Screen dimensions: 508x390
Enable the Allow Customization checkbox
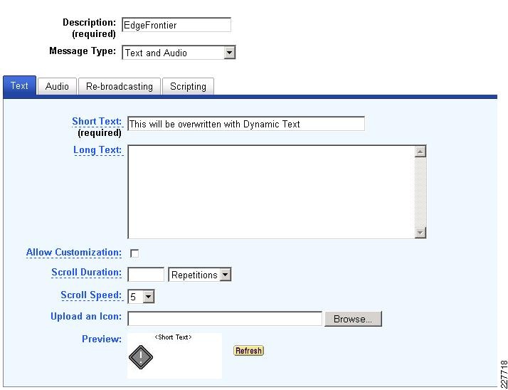(x=134, y=253)
